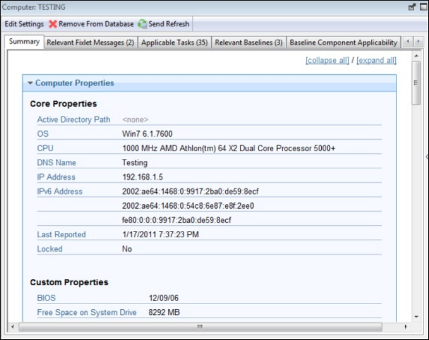429x340 pixels.
Task: Click the 8292 MB free space value
Action: pos(164,313)
